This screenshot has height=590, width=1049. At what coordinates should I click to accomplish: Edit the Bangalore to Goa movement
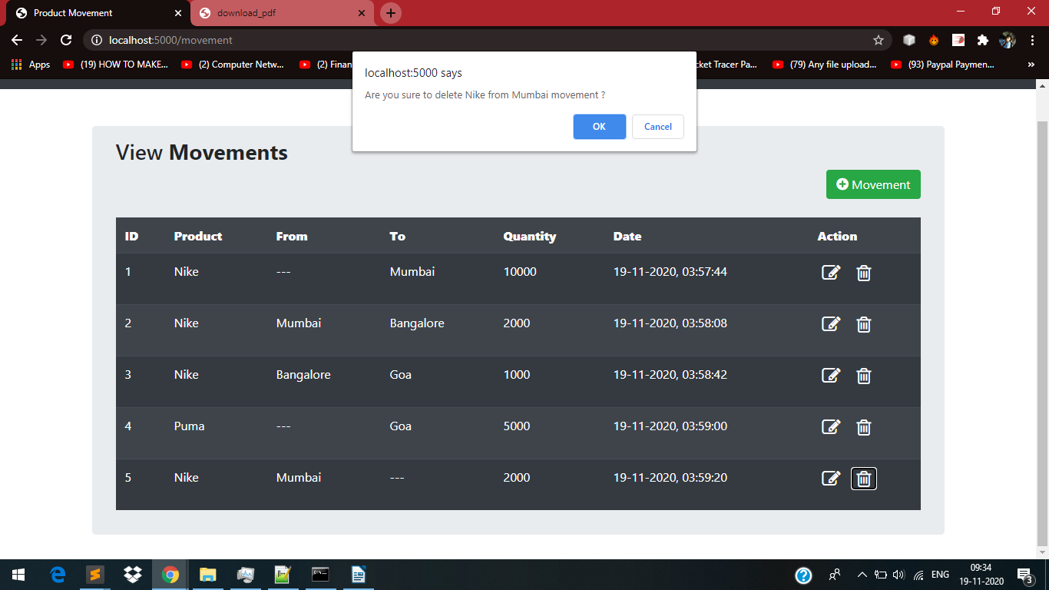831,376
